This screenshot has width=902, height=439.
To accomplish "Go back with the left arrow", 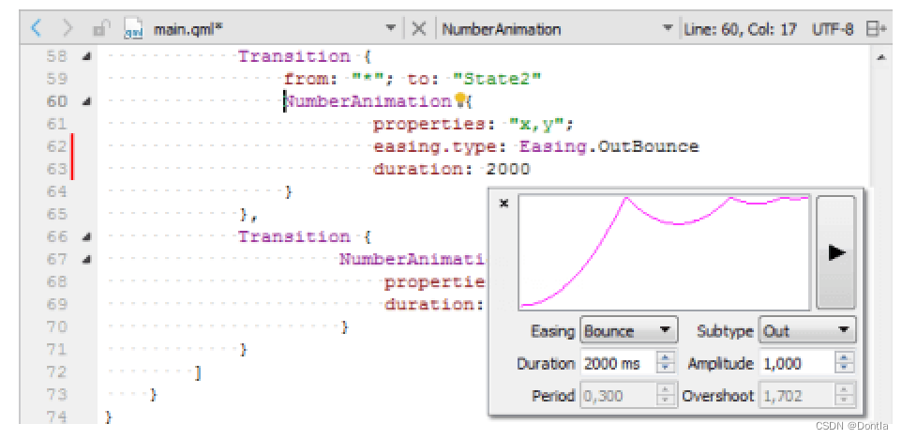I will 36,28.
